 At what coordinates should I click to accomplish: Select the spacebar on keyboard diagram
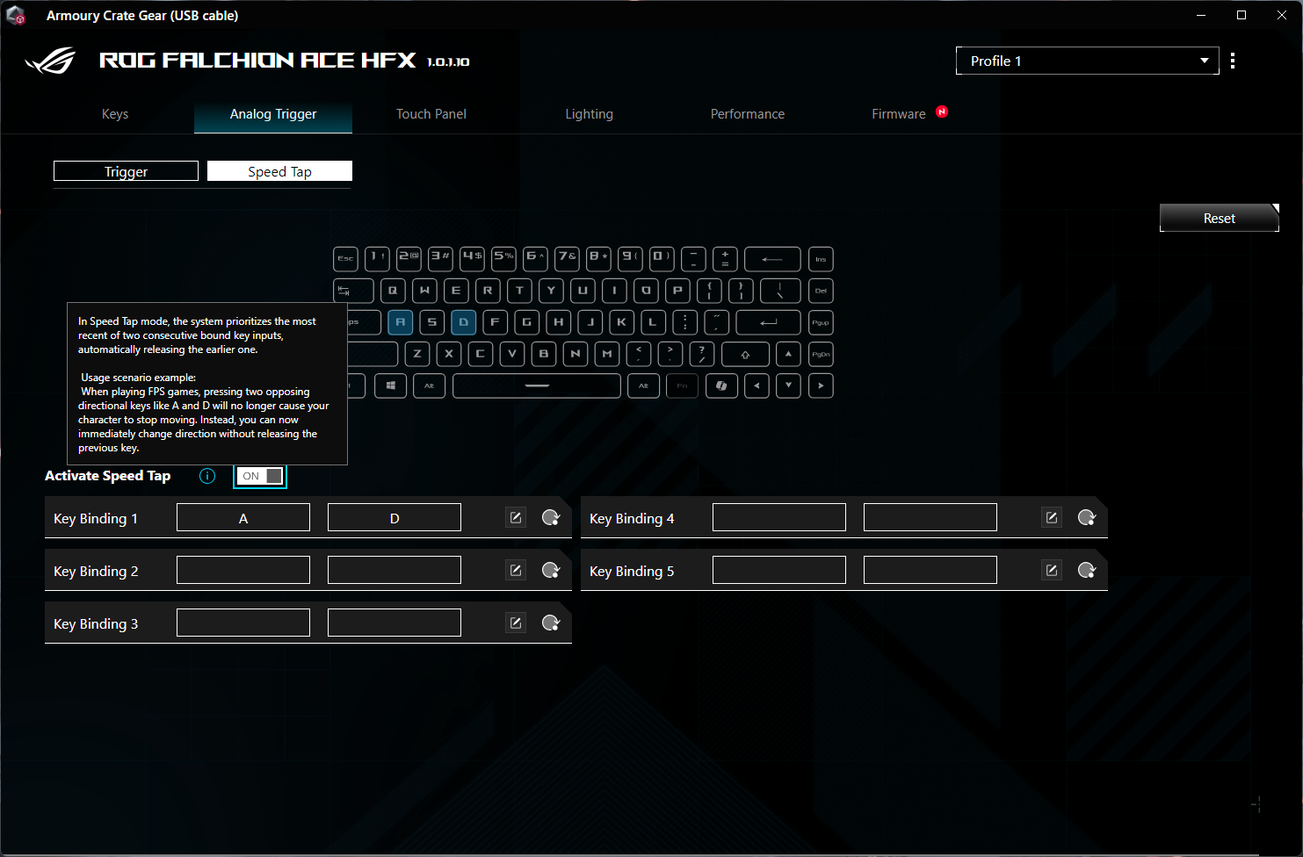(x=537, y=385)
